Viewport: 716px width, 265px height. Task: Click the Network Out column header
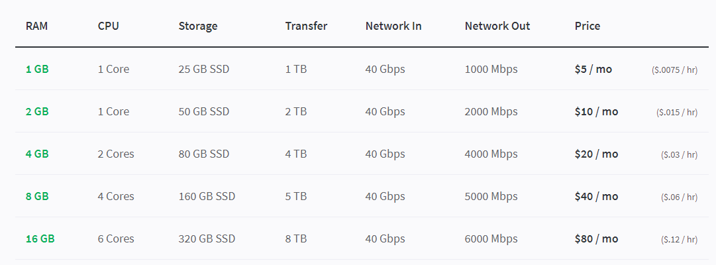[x=497, y=26]
